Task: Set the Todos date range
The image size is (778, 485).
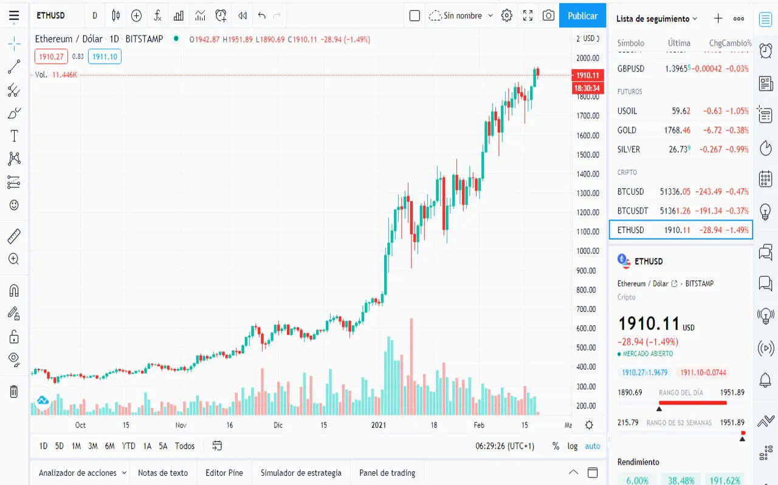Action: [x=185, y=446]
